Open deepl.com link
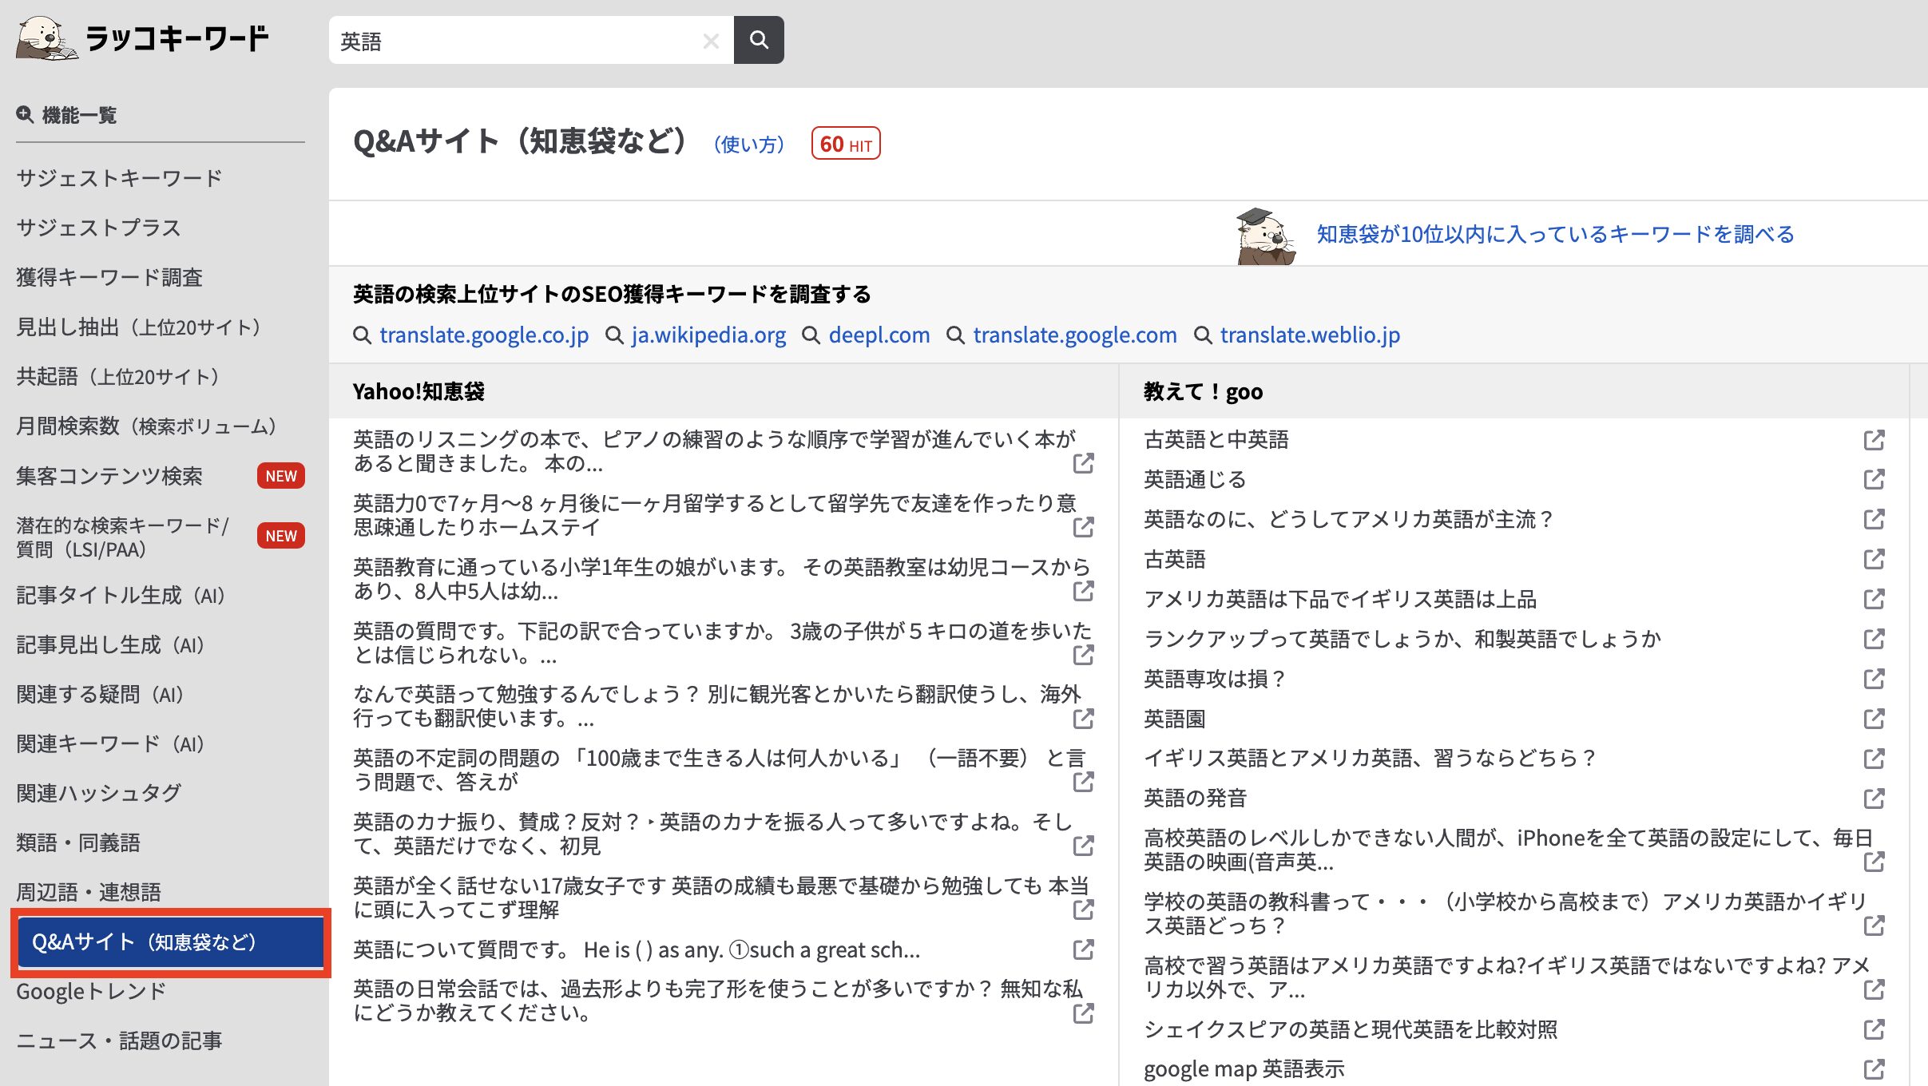The image size is (1928, 1086). [879, 335]
